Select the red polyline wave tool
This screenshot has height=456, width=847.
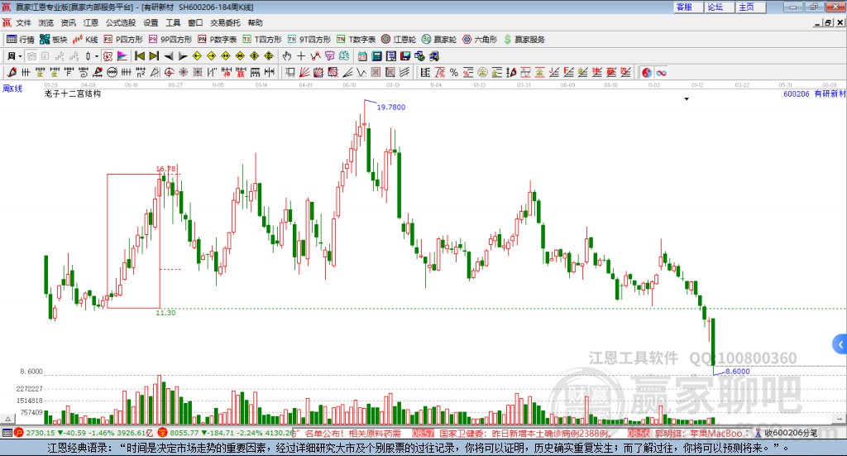point(315,56)
